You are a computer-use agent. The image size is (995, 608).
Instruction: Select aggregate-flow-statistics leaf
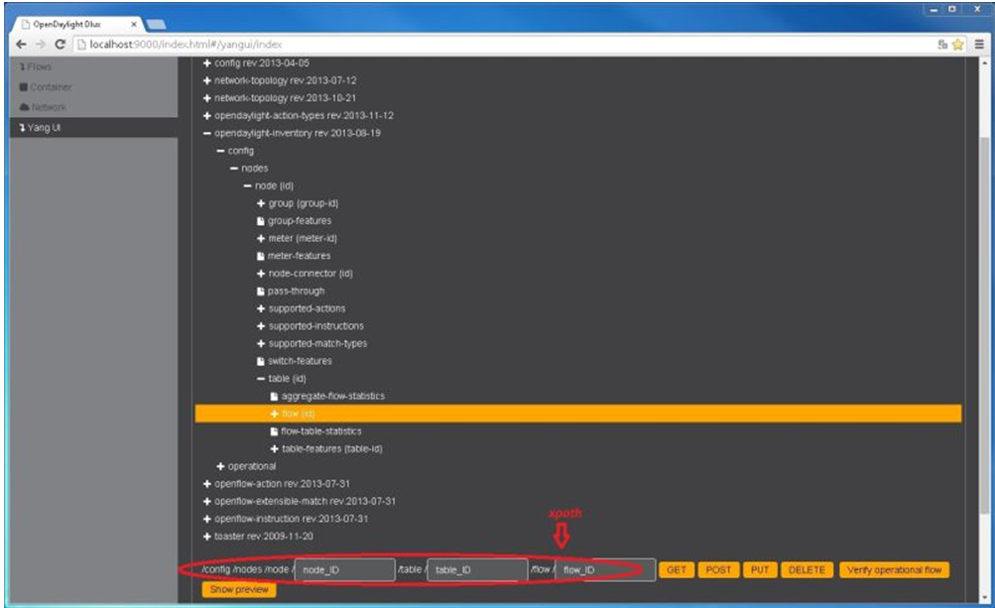[x=327, y=396]
